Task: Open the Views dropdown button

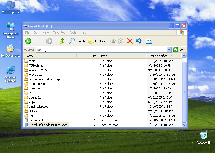Action: tap(150, 41)
